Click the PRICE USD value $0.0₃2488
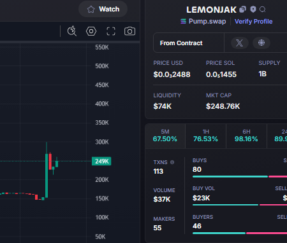 pos(172,74)
